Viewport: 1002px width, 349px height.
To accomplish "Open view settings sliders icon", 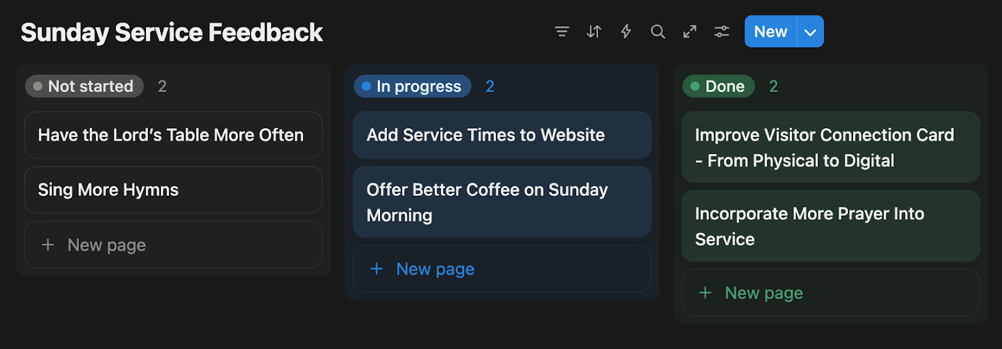I will (721, 31).
